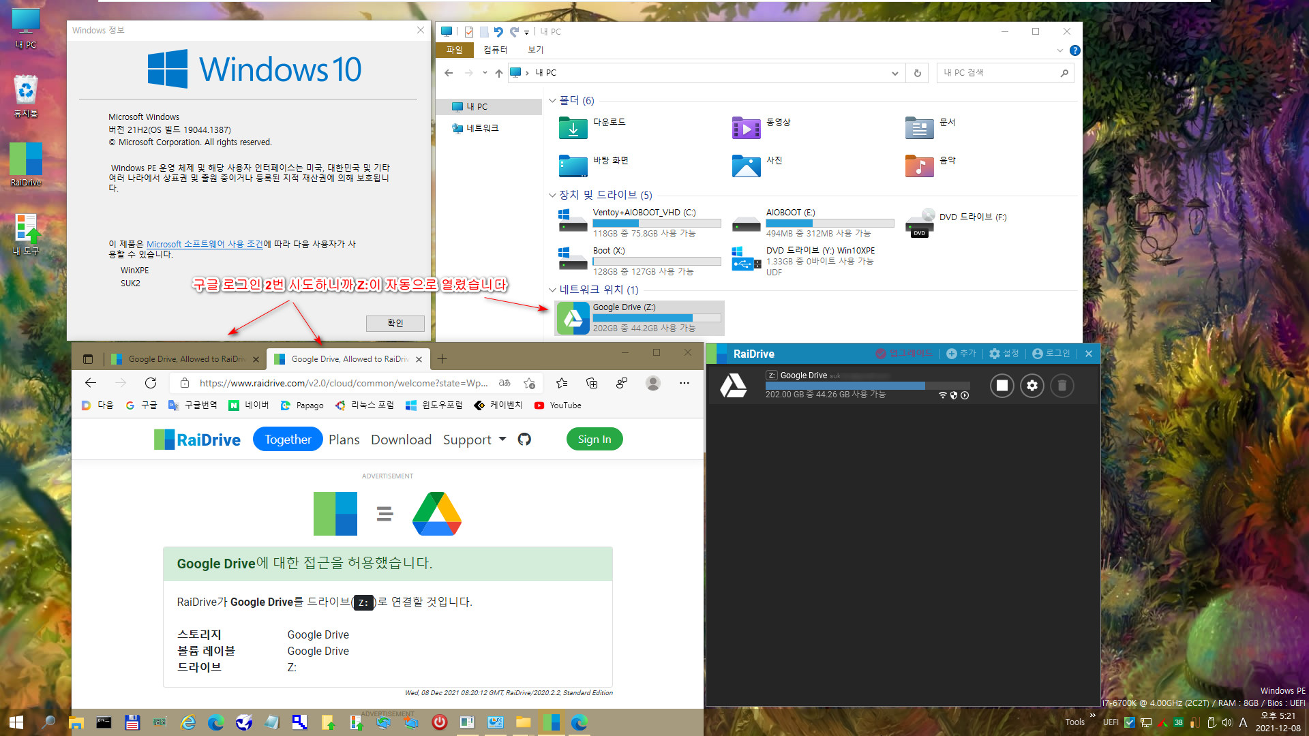This screenshot has width=1309, height=736.
Task: Open the address bar history dropdown in Explorer
Action: click(x=894, y=73)
